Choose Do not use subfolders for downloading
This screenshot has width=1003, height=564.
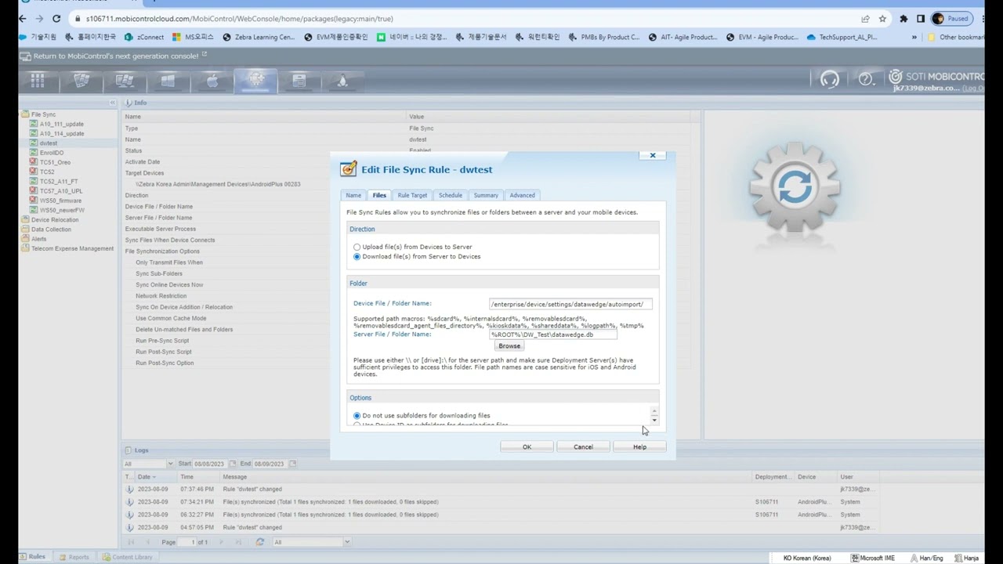click(x=357, y=415)
